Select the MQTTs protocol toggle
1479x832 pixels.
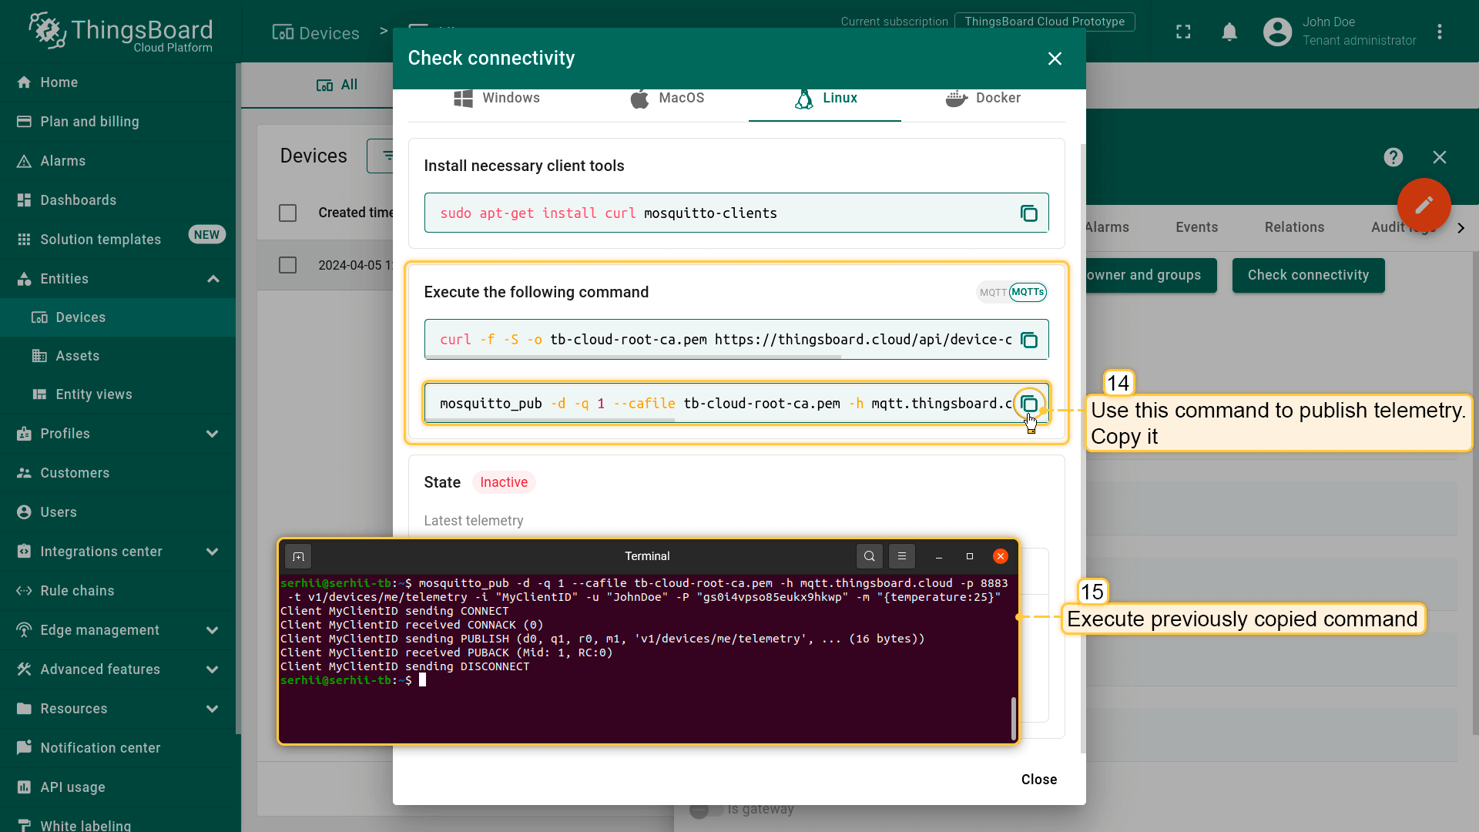point(1028,292)
